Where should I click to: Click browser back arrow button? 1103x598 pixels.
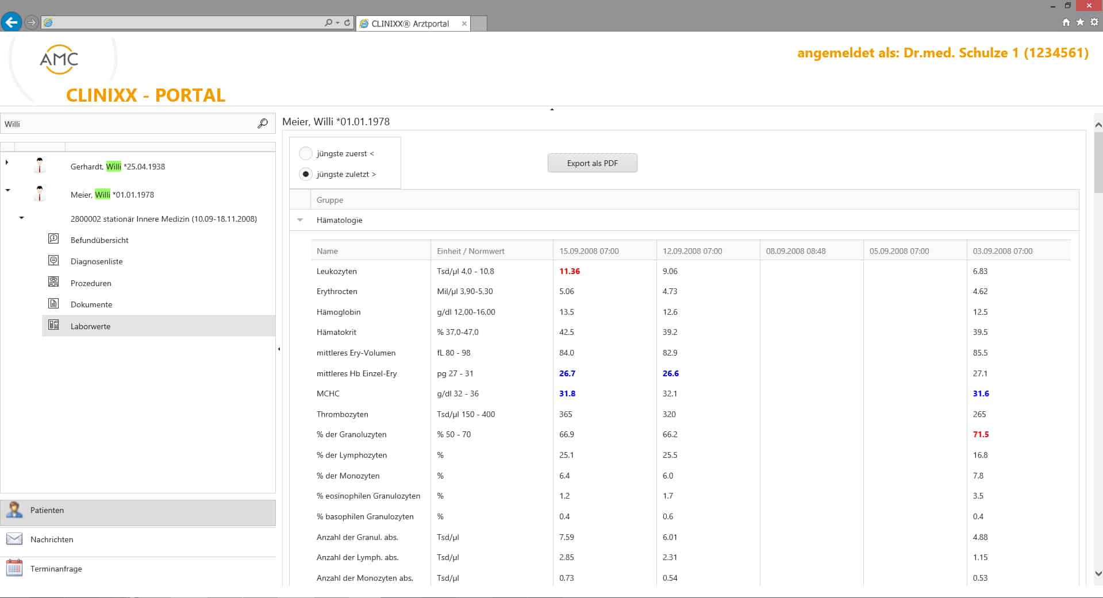tap(11, 22)
